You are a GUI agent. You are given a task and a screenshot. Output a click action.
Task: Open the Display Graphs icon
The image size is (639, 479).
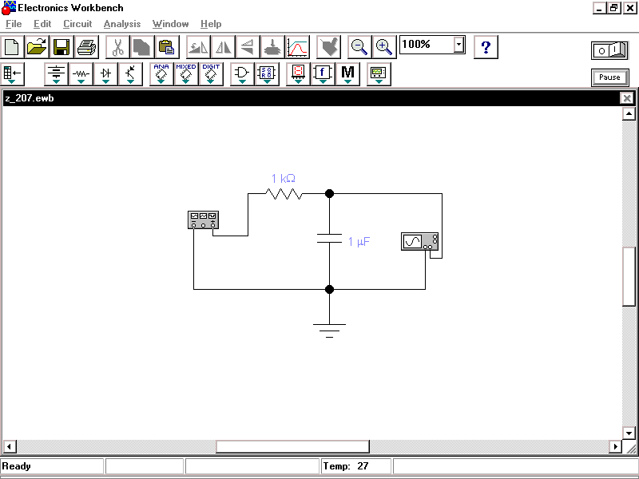[297, 46]
